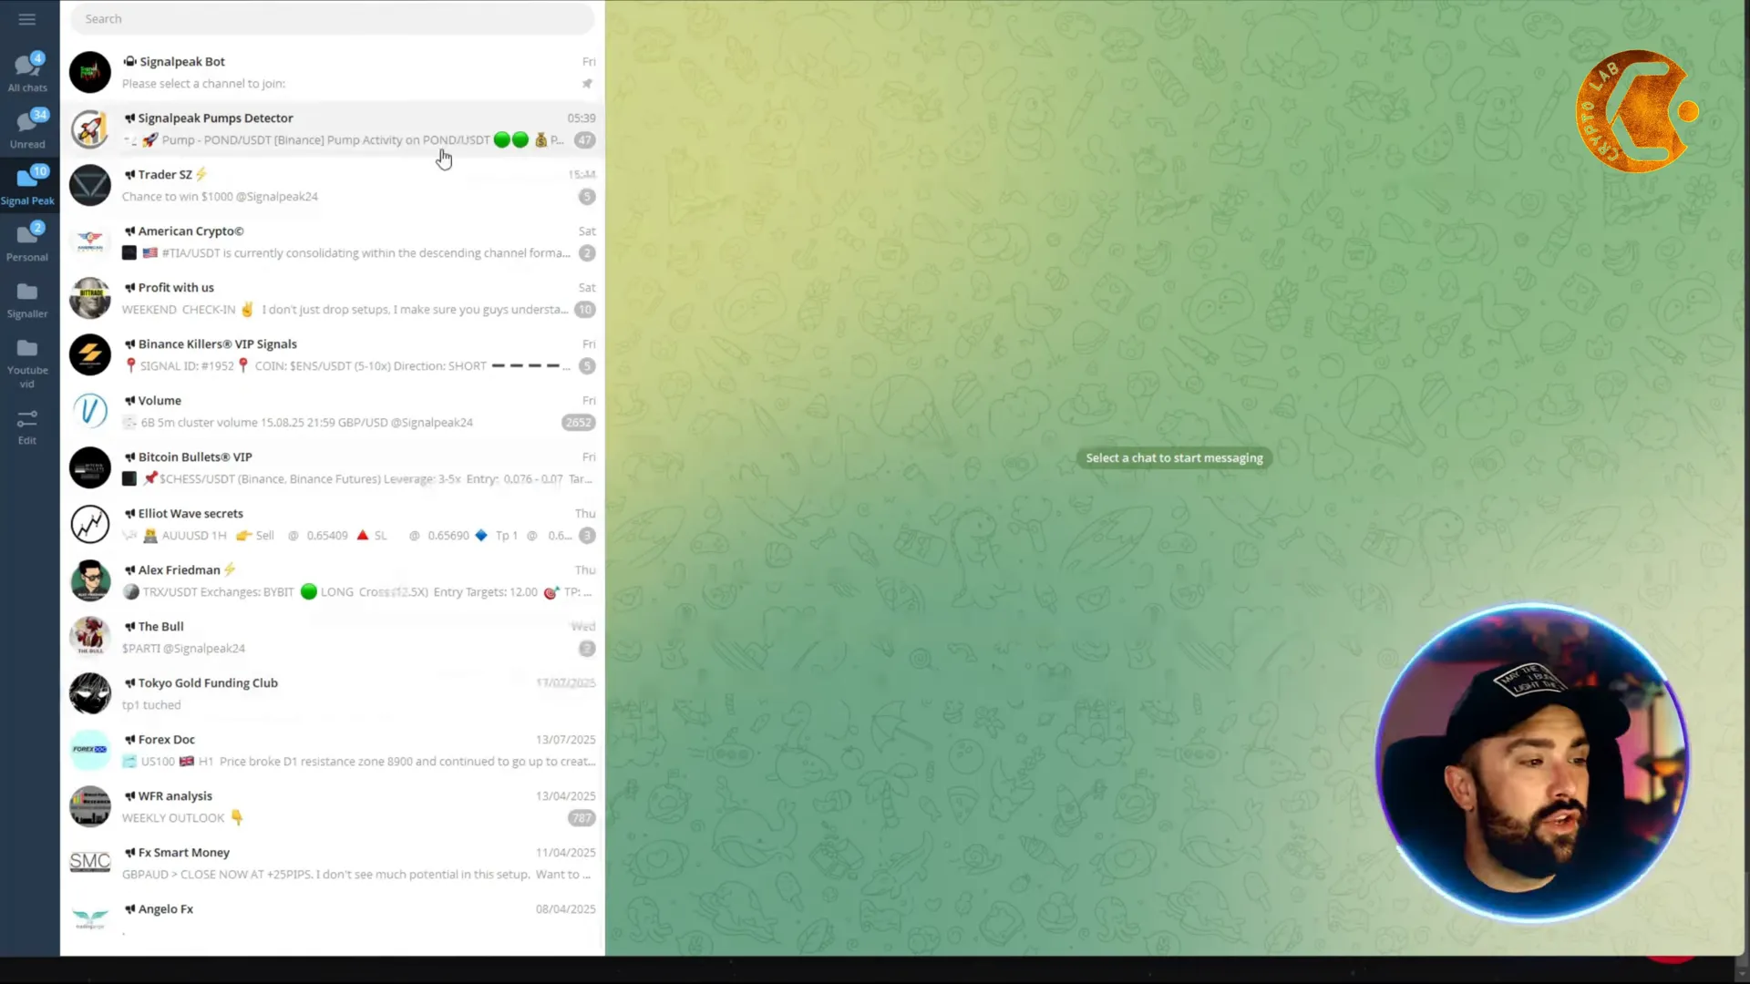The image size is (1750, 984).
Task: Focus the Search field
Action: tap(332, 19)
